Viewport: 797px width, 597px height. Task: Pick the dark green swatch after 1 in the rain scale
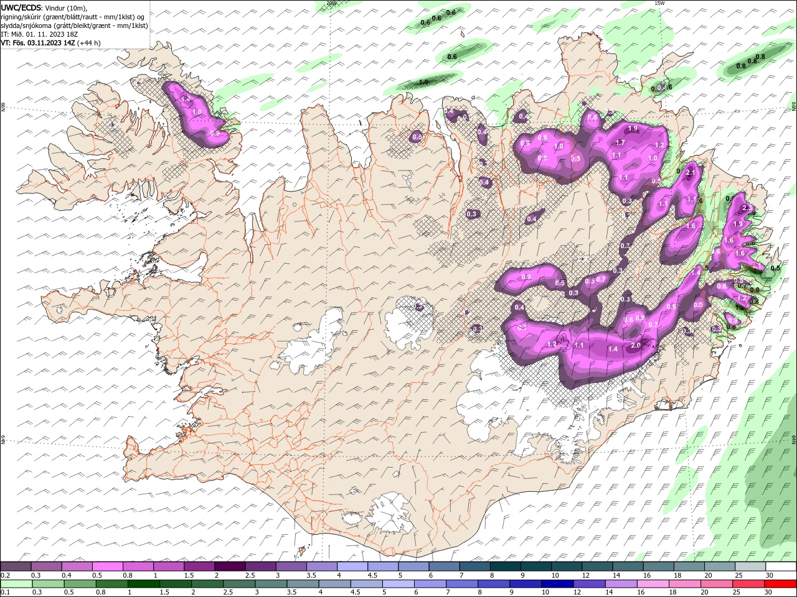(143, 584)
